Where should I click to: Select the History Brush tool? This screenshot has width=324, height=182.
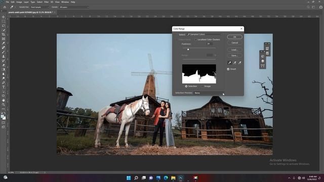click(4, 61)
